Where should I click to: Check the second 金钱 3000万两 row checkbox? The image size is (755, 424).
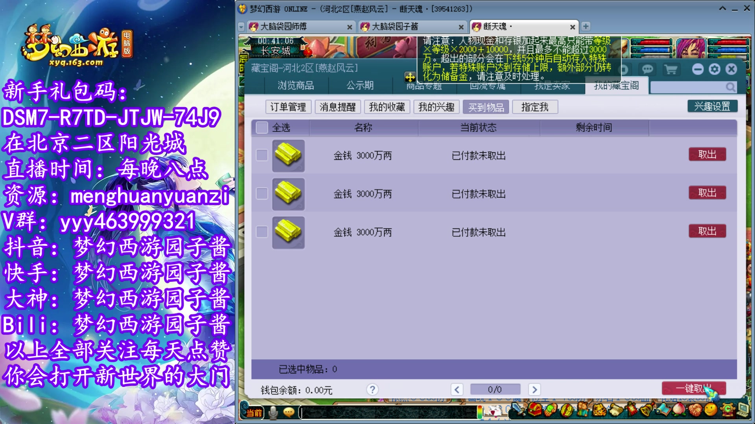coord(262,193)
